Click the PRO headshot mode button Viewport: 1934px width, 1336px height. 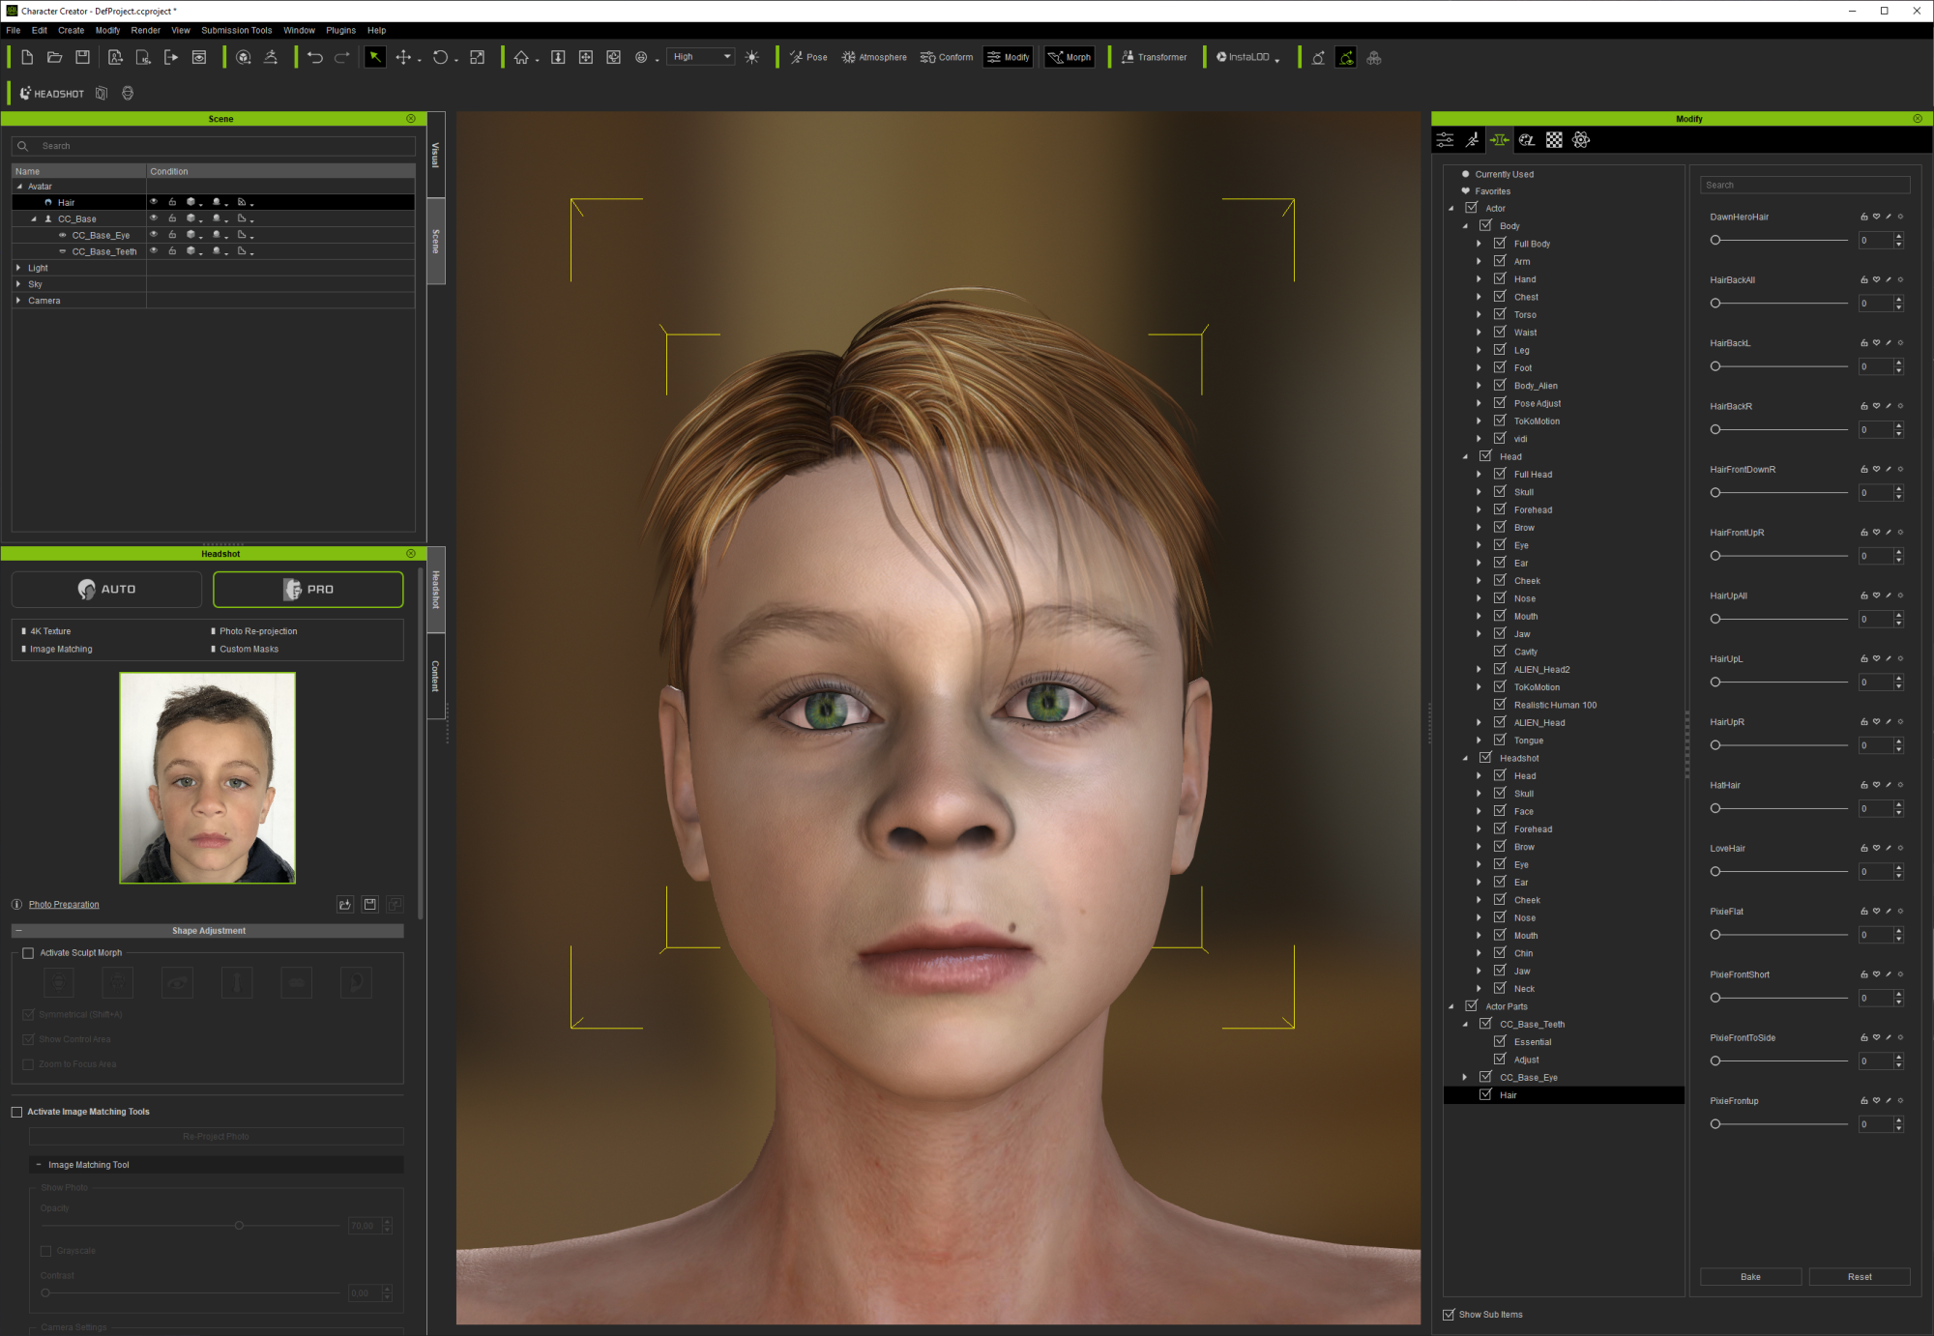point(308,589)
